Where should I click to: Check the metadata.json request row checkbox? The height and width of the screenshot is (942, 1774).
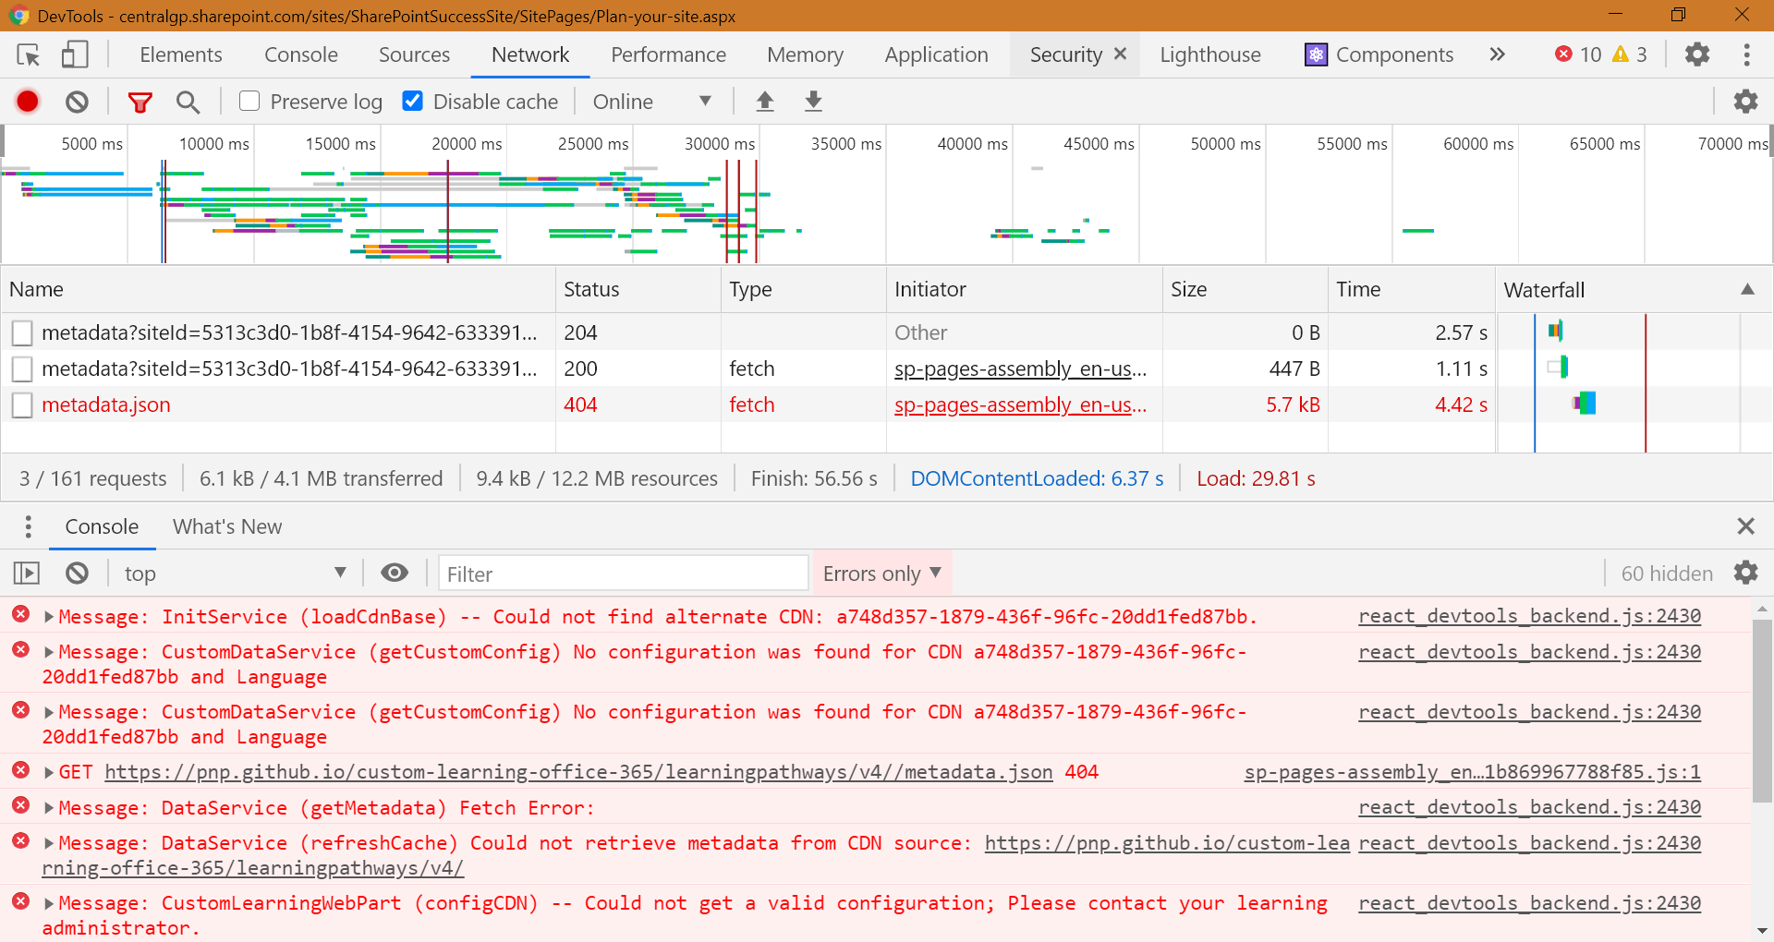(x=22, y=405)
